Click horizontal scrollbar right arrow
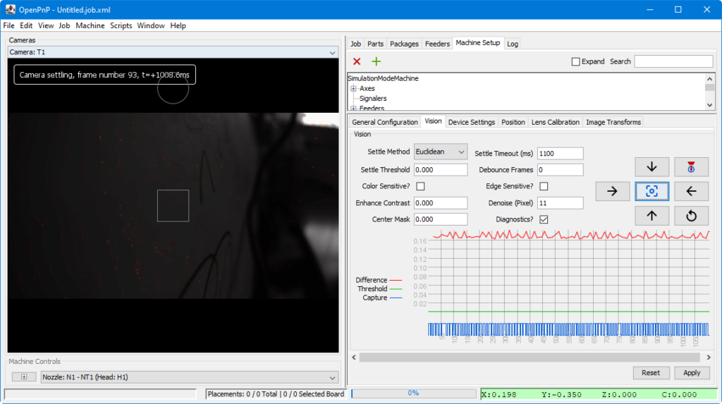This screenshot has height=404, width=722. pyautogui.click(x=708, y=357)
